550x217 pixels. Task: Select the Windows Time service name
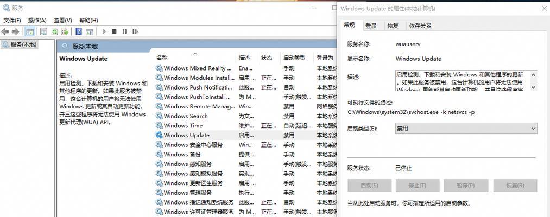[x=183, y=125]
